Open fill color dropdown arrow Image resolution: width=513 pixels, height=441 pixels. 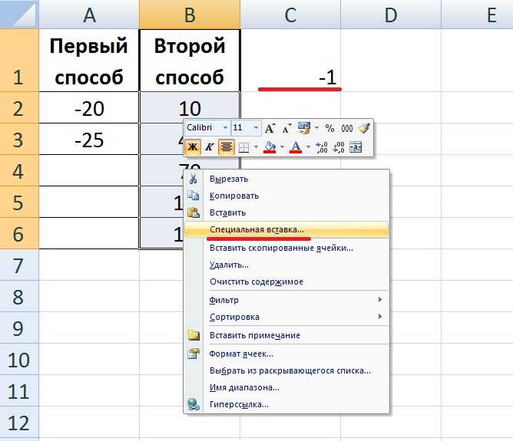point(282,147)
